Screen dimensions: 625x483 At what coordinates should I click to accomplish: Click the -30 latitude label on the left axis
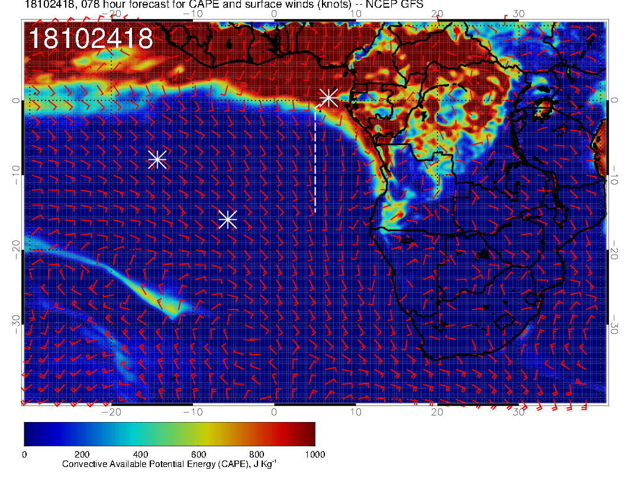16,321
